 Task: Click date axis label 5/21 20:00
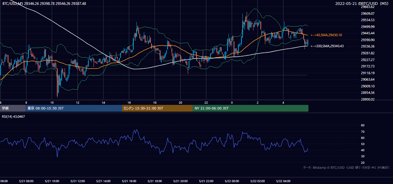click(x=181, y=181)
